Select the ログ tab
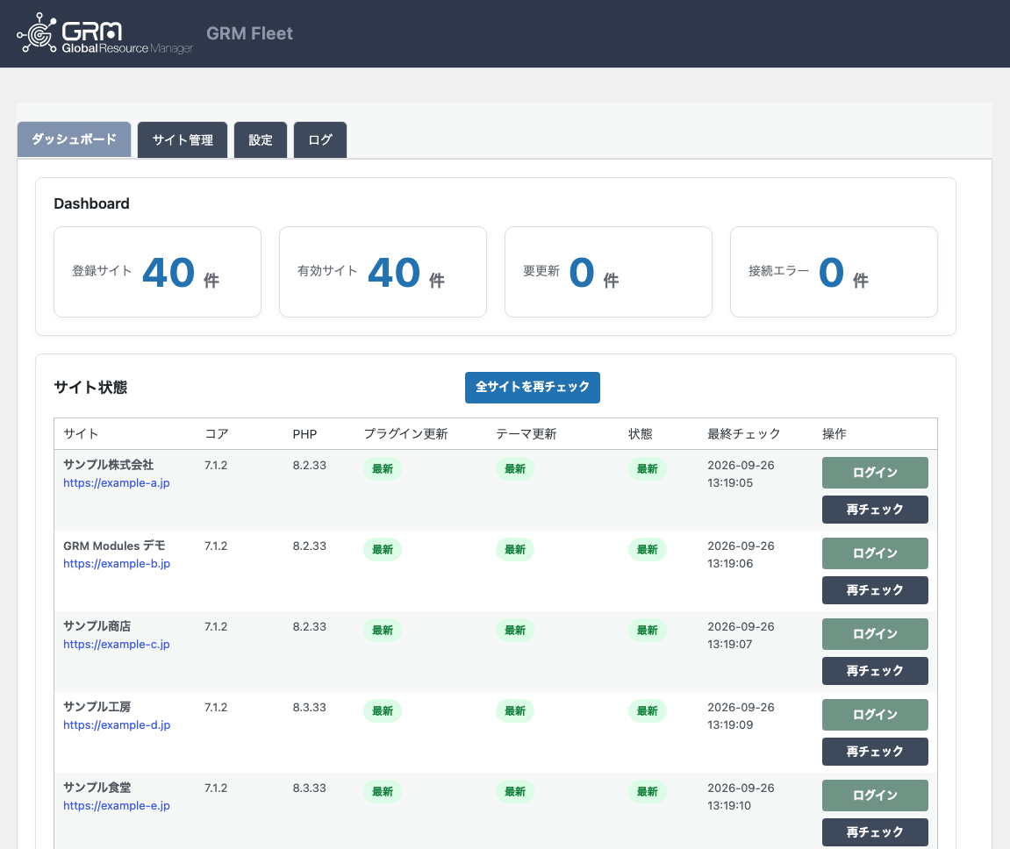This screenshot has width=1010, height=849. (320, 139)
